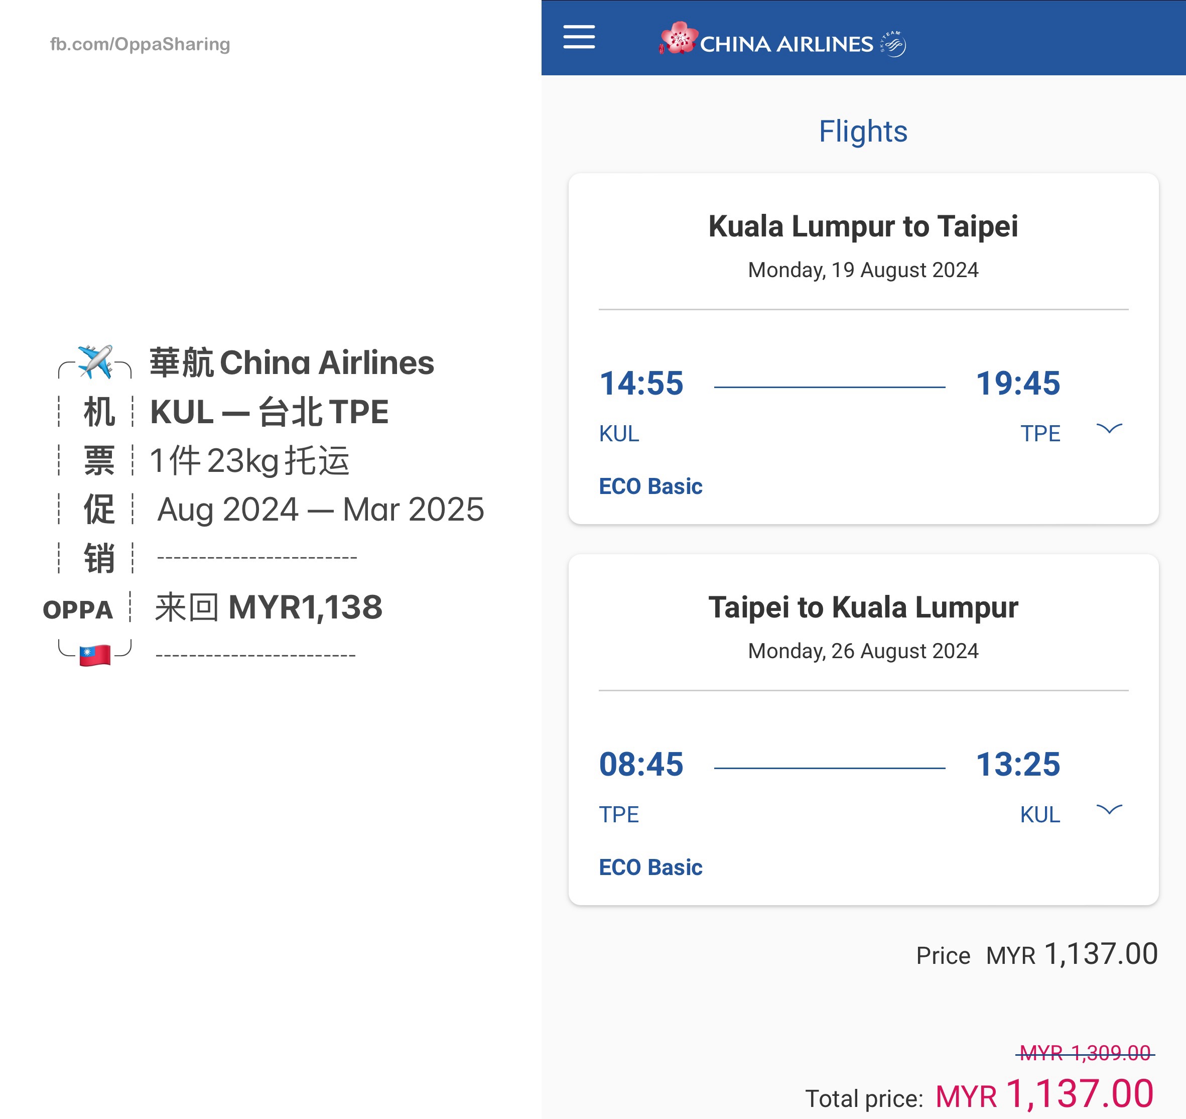This screenshot has width=1186, height=1119.
Task: Click the KUL — 台北 TPE route text
Action: pos(269,411)
